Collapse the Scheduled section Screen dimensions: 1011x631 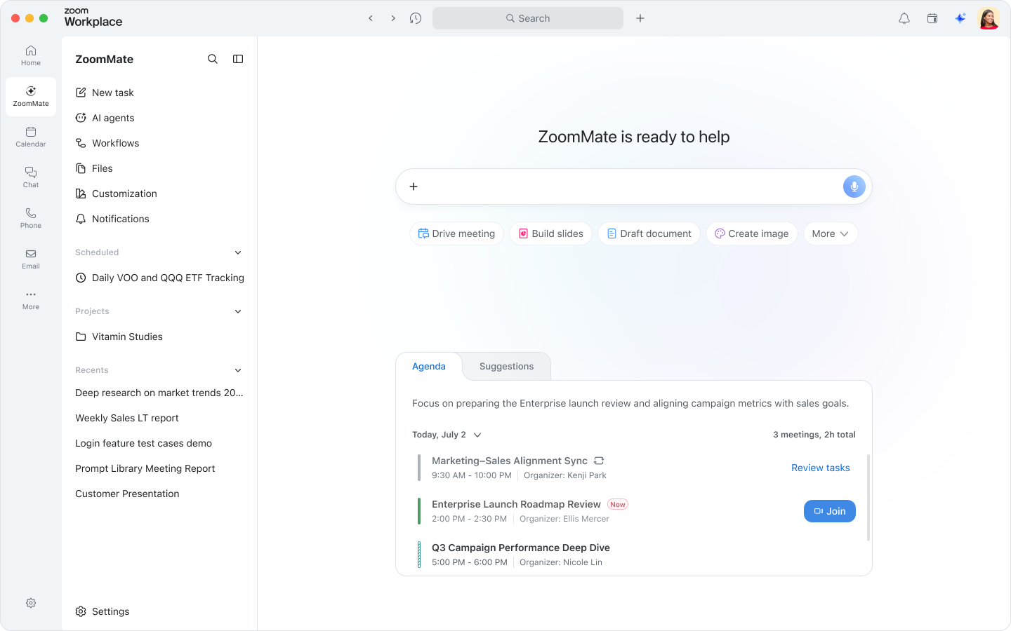238,252
